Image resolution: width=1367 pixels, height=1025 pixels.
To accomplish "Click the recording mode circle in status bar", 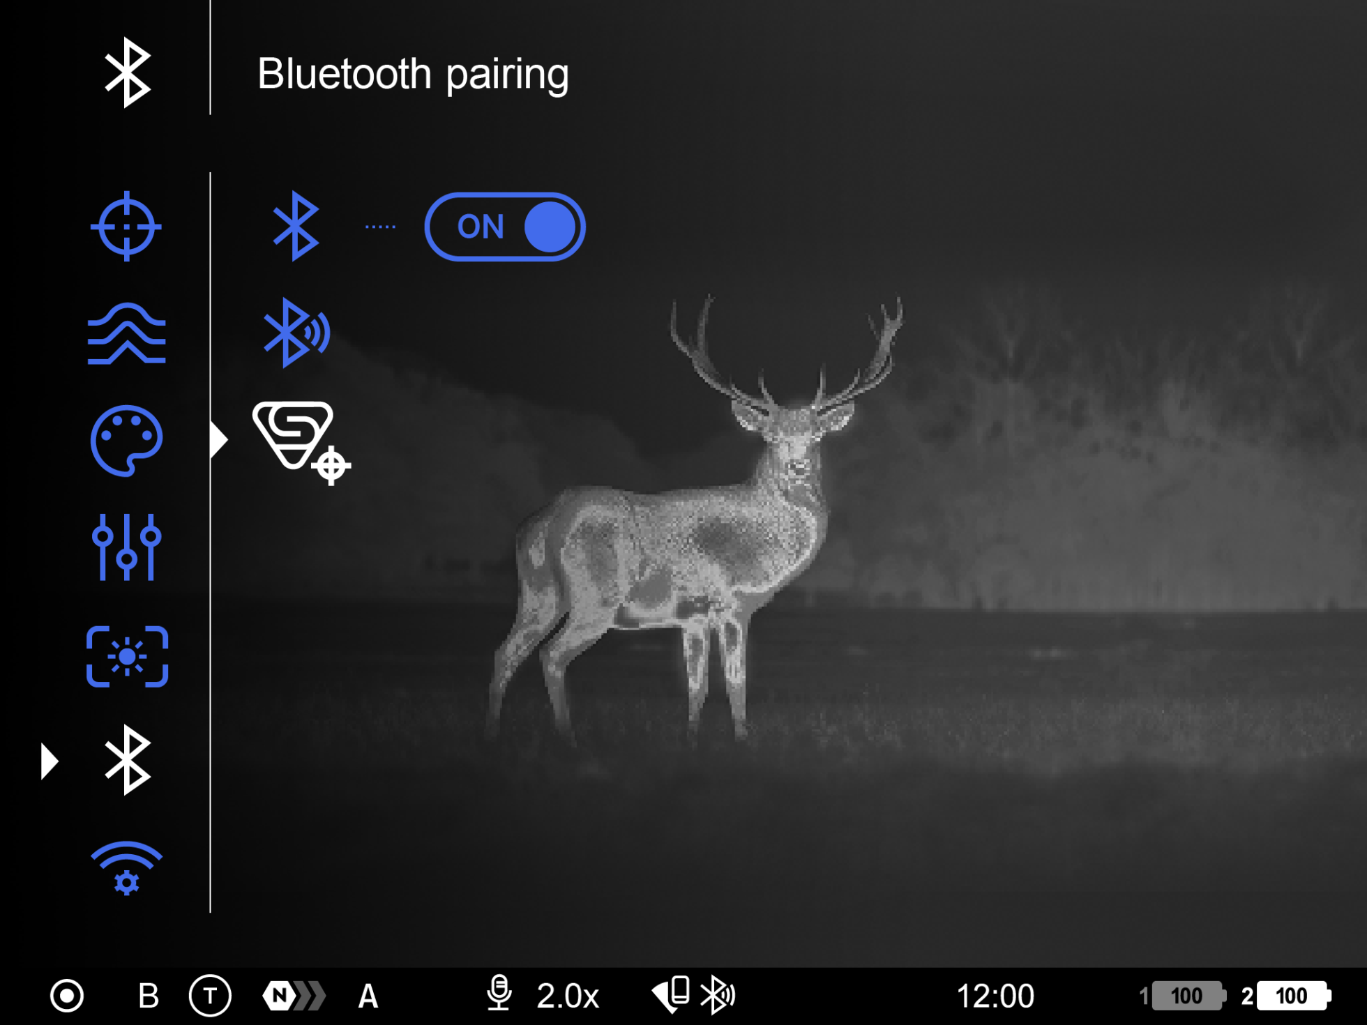I will click(67, 996).
